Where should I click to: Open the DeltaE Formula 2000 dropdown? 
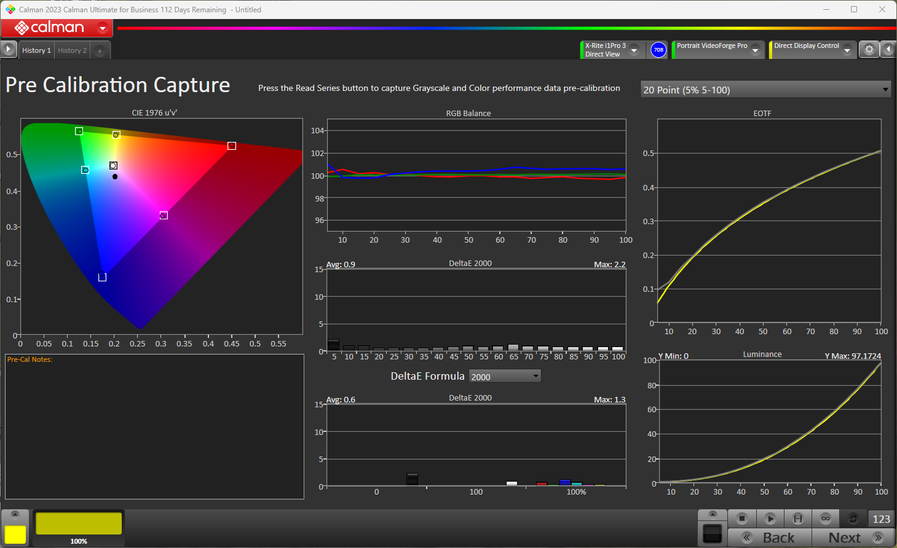click(505, 377)
